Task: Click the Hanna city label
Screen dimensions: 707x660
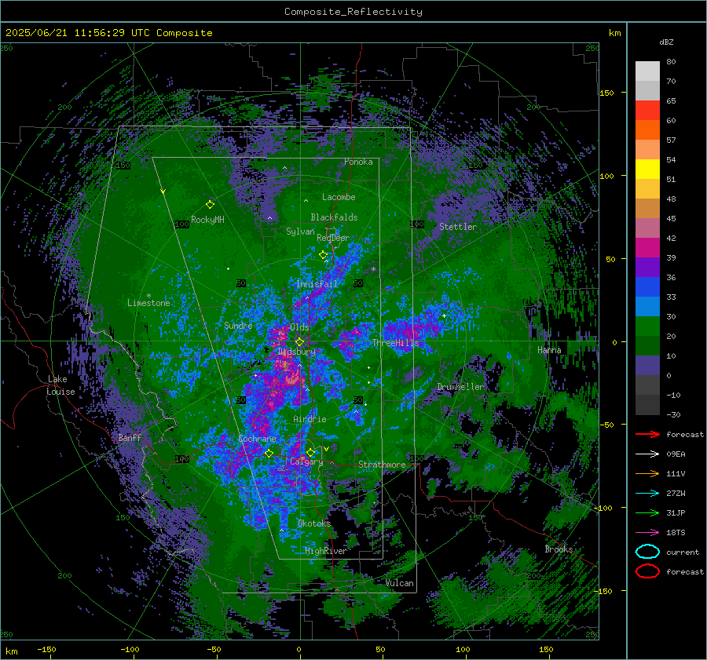Action: coord(549,350)
